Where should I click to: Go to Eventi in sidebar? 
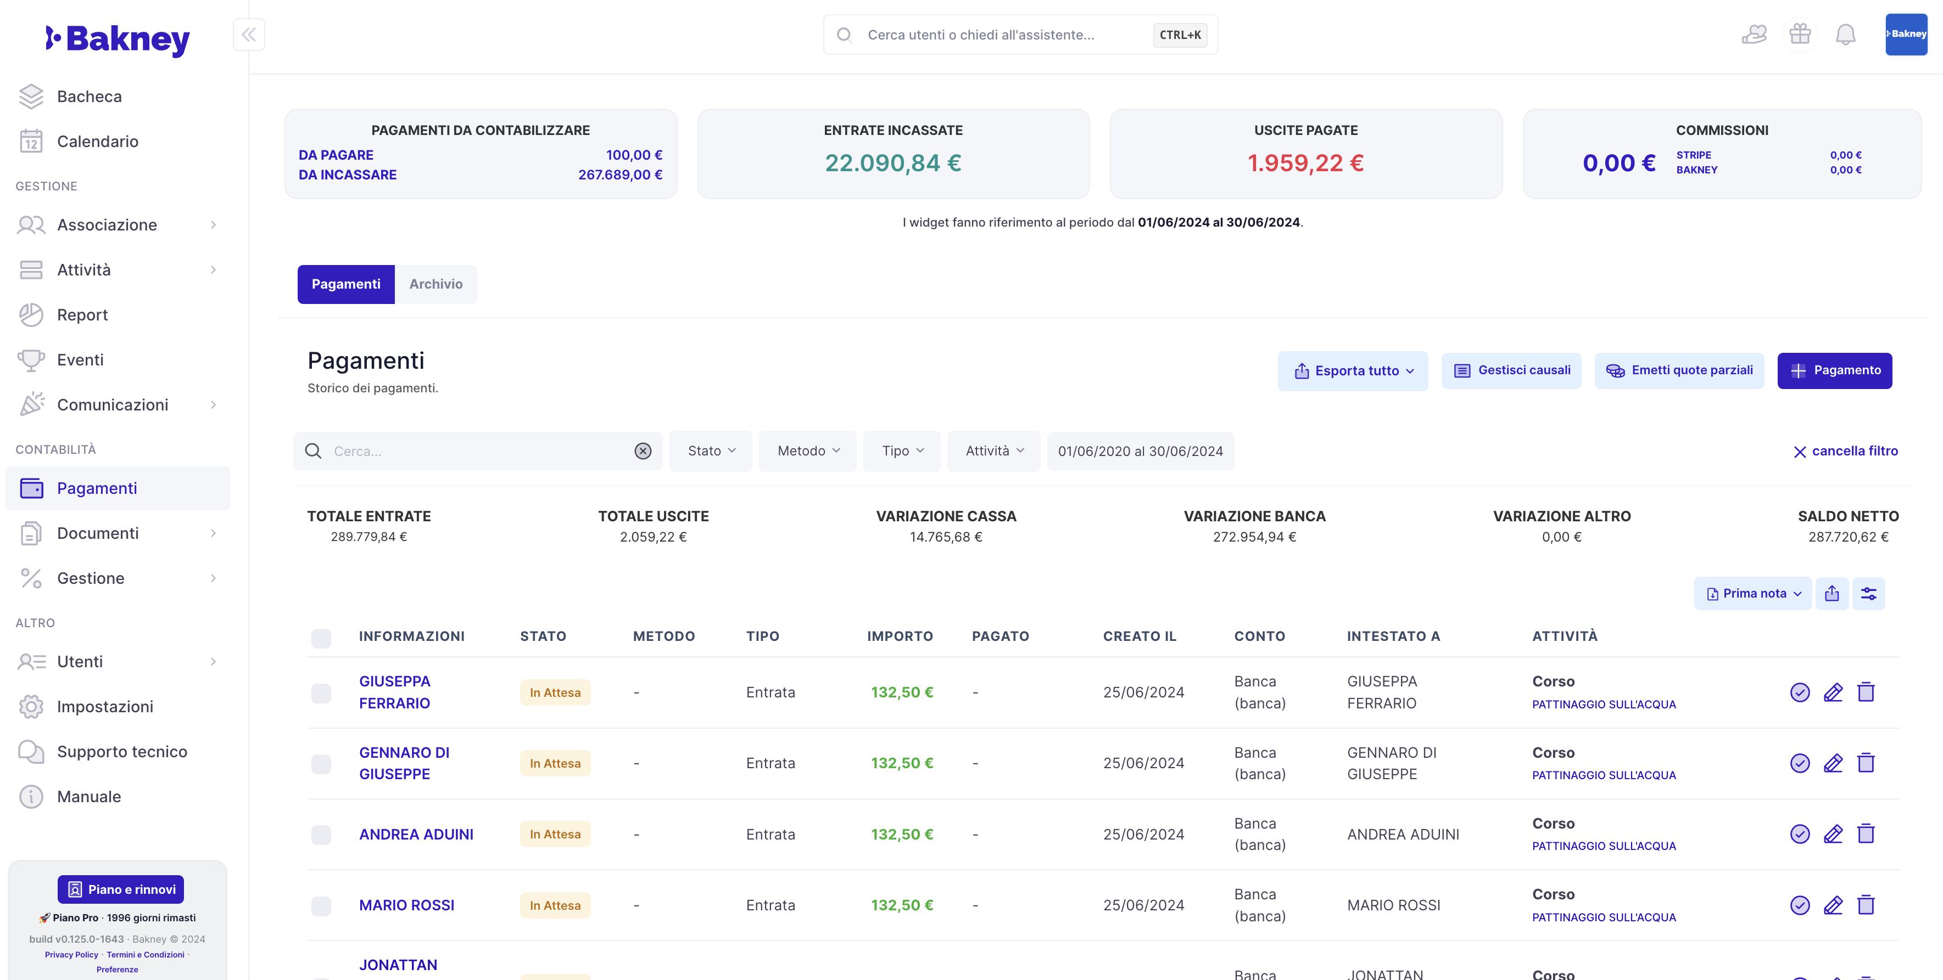pyautogui.click(x=118, y=359)
